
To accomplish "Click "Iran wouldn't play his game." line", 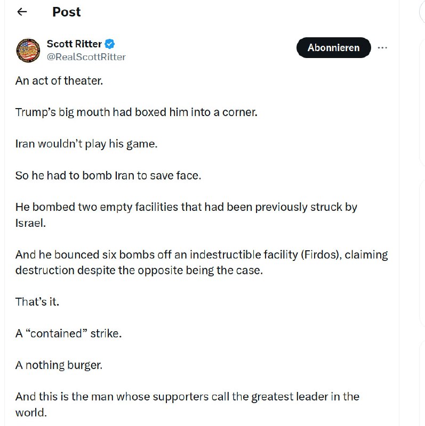I will (86, 144).
